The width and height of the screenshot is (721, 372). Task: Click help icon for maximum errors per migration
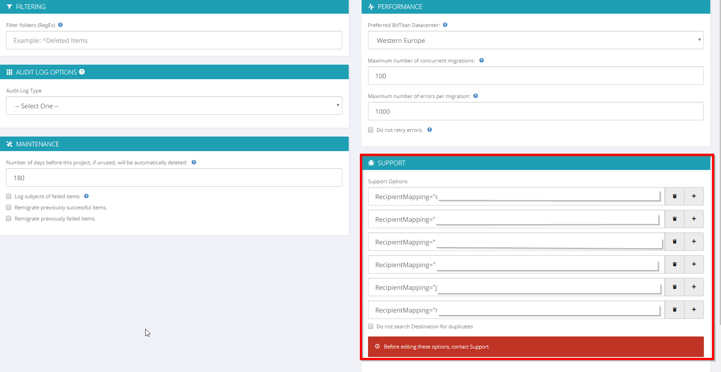[x=476, y=96]
